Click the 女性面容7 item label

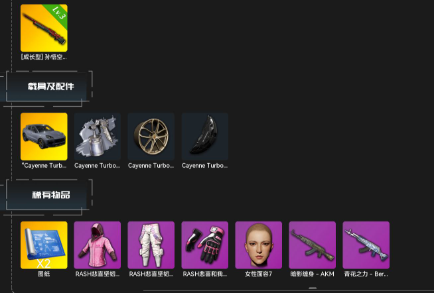pyautogui.click(x=259, y=274)
